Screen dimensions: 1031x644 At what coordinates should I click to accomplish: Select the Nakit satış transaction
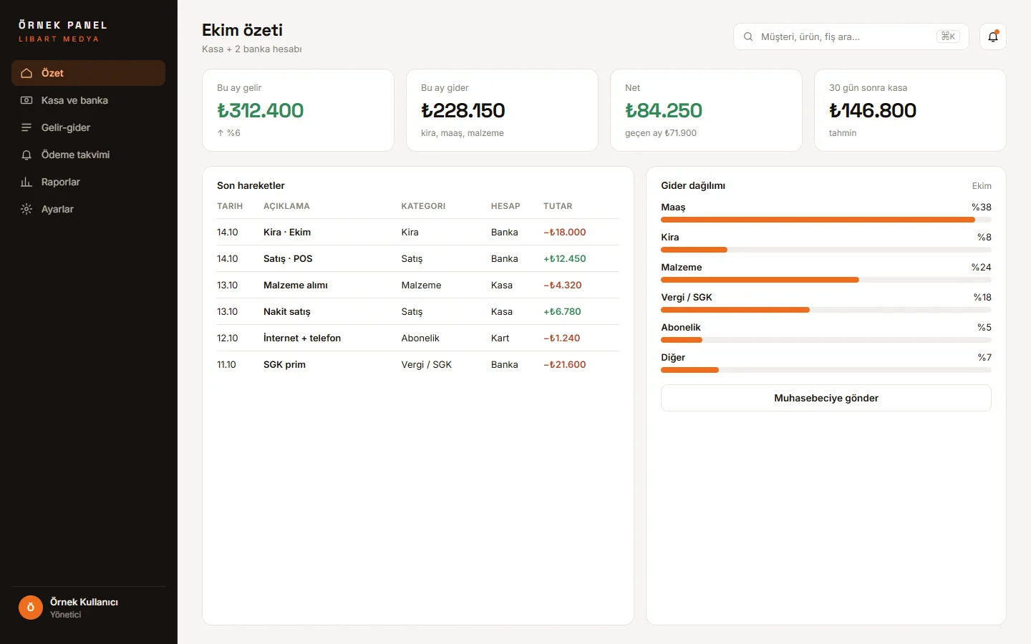click(x=418, y=311)
